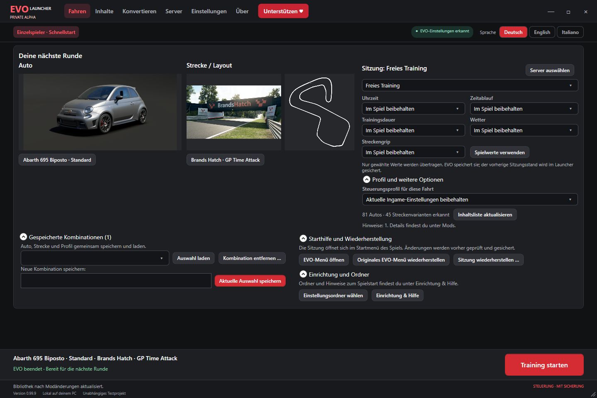Switch language to Deutsch
Screen dimensions: 597x398
(513, 32)
